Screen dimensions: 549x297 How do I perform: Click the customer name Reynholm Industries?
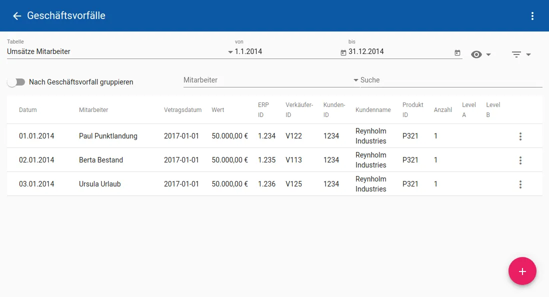pos(372,135)
